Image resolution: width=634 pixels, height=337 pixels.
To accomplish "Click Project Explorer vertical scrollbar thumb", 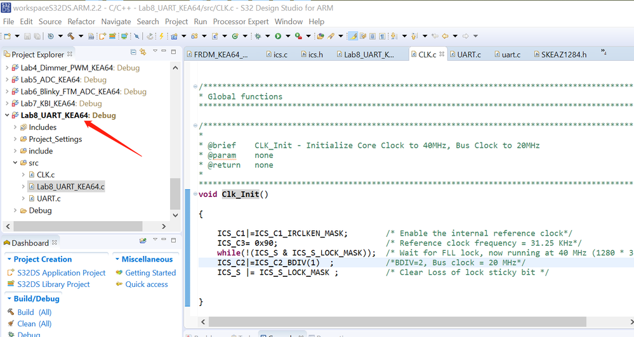I will click(x=175, y=194).
